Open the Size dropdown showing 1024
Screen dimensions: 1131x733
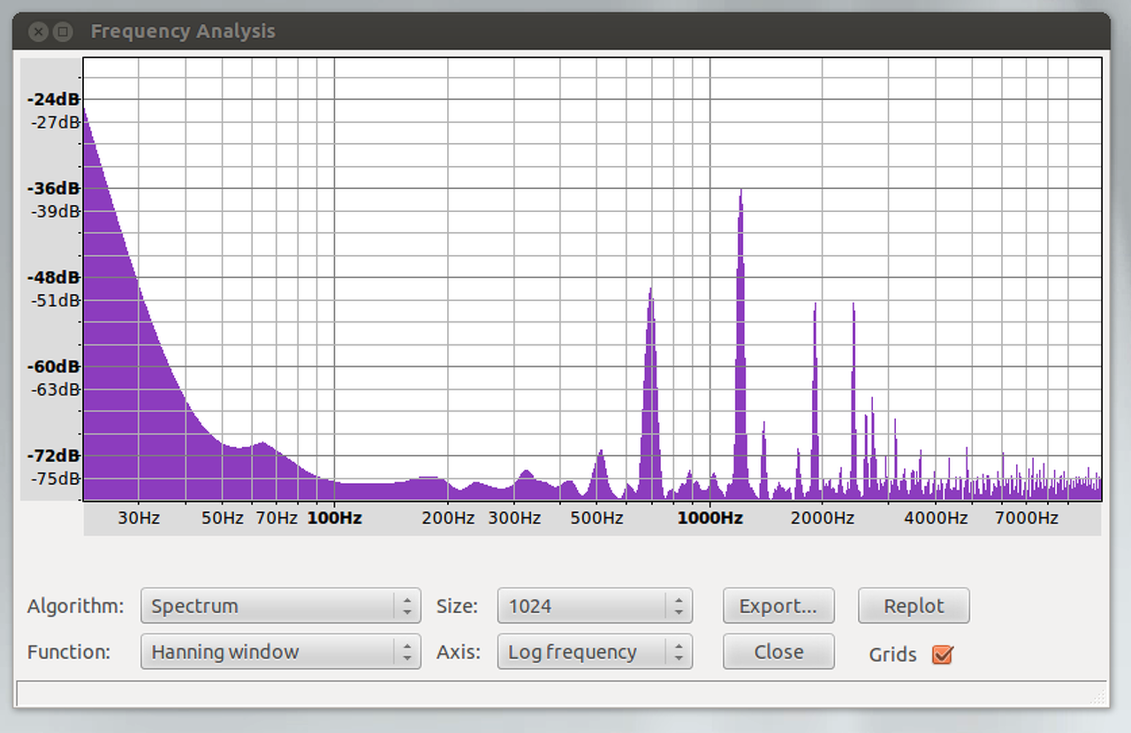[x=595, y=606]
